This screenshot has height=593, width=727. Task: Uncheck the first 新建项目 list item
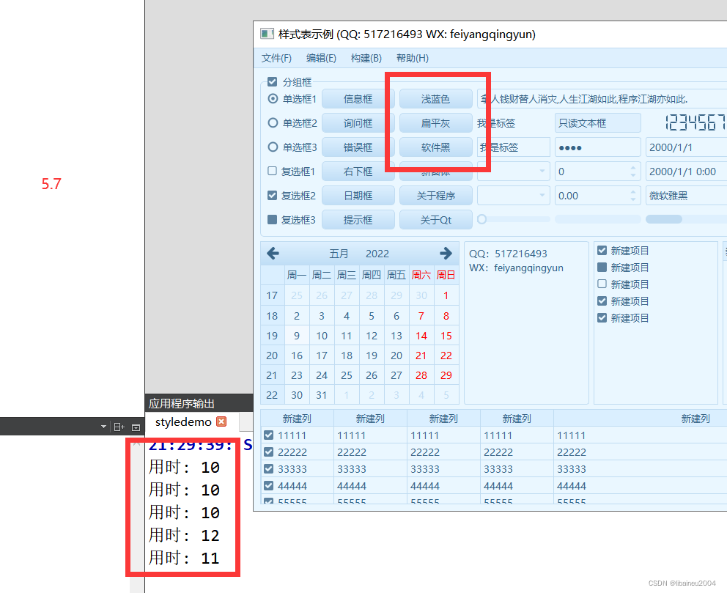point(602,251)
